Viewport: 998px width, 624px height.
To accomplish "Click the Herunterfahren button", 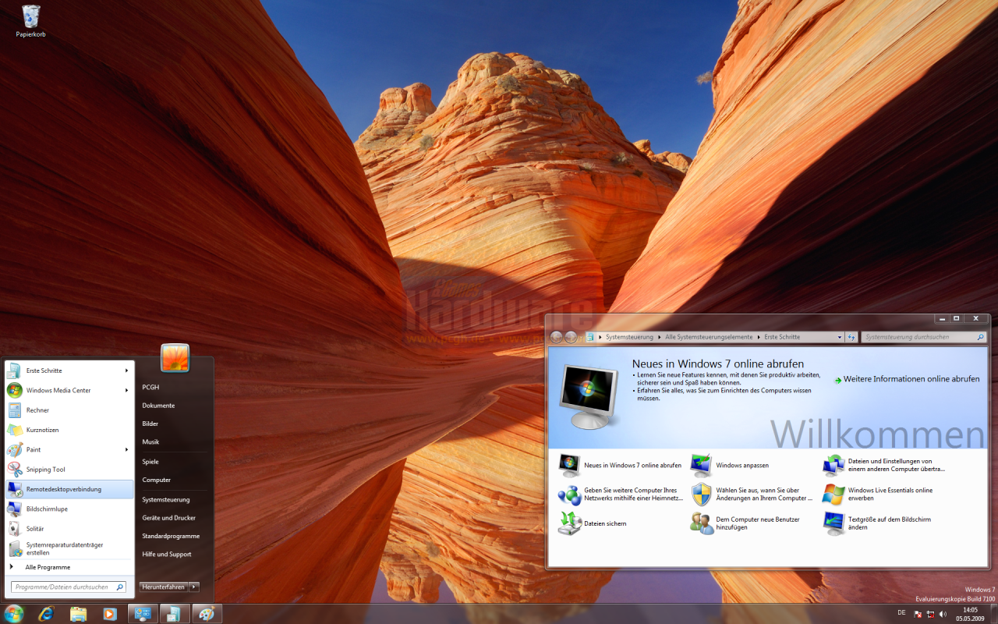I will 164,587.
